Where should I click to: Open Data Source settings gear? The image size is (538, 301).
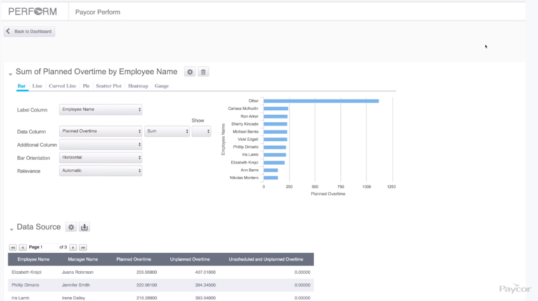coord(71,227)
